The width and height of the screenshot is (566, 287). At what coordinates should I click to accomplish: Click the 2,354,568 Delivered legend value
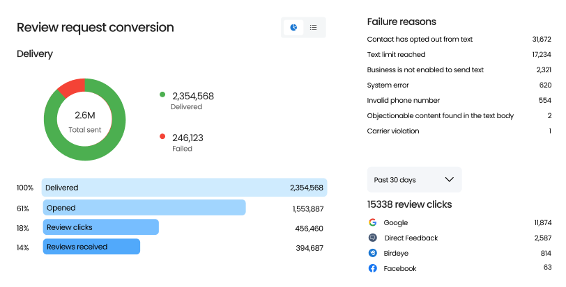point(193,96)
